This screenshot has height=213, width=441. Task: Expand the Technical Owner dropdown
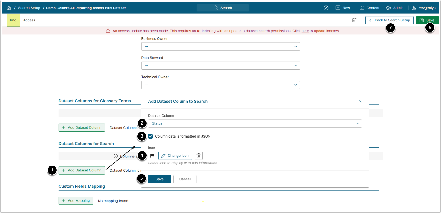point(221,85)
